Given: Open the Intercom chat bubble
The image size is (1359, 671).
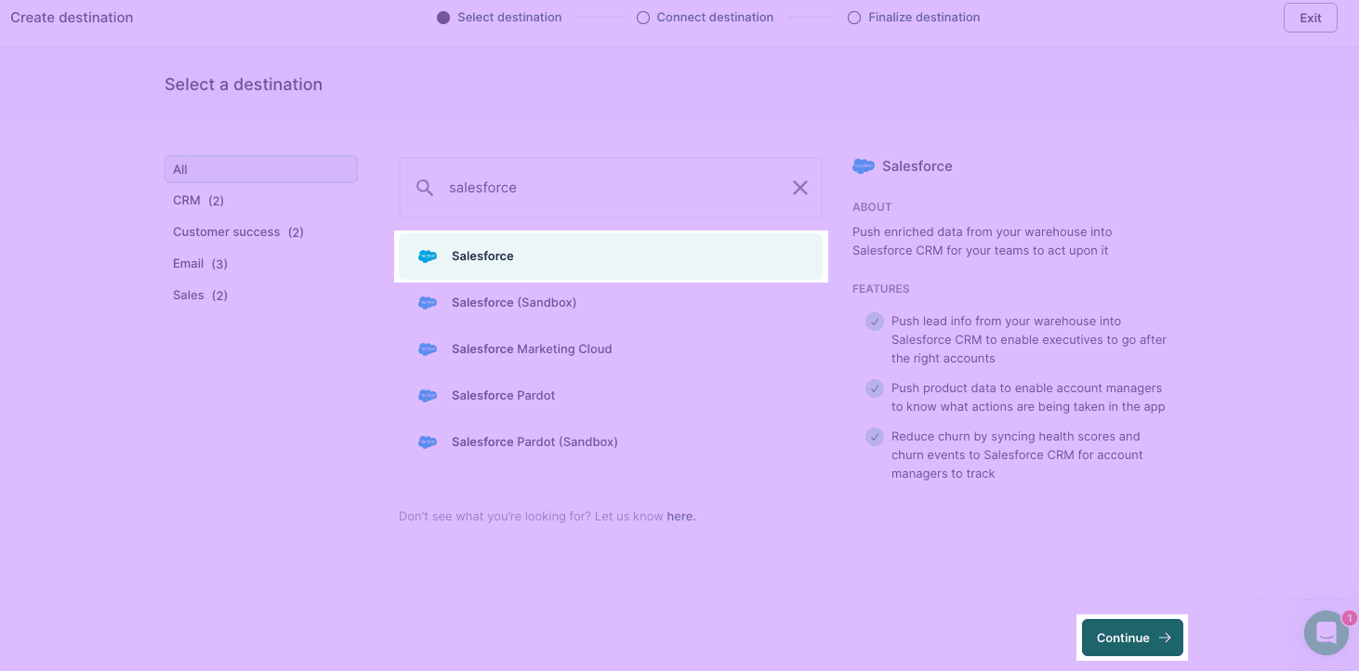Looking at the screenshot, I should point(1326,633).
